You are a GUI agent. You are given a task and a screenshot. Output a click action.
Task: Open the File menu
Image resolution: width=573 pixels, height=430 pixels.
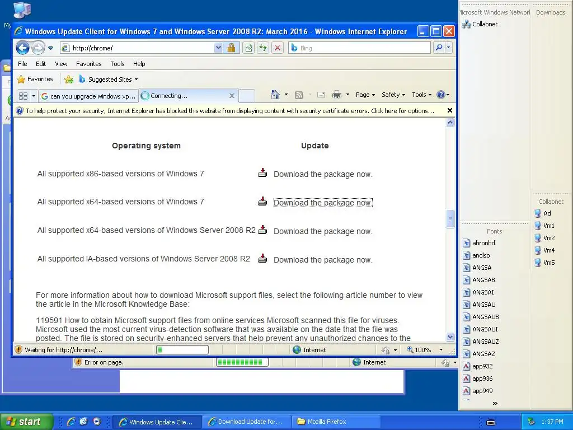[22, 64]
